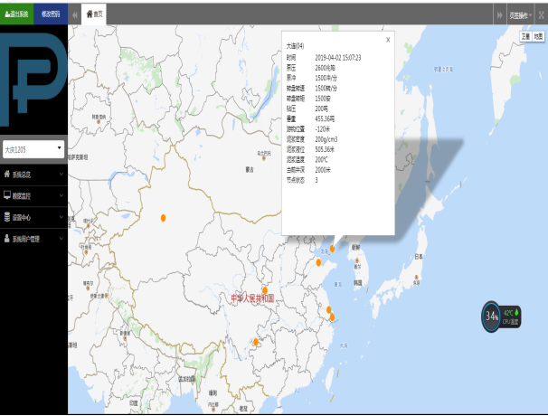Click the monitor icon beside 数据监控
Image resolution: width=548 pixels, height=416 pixels.
[7, 195]
